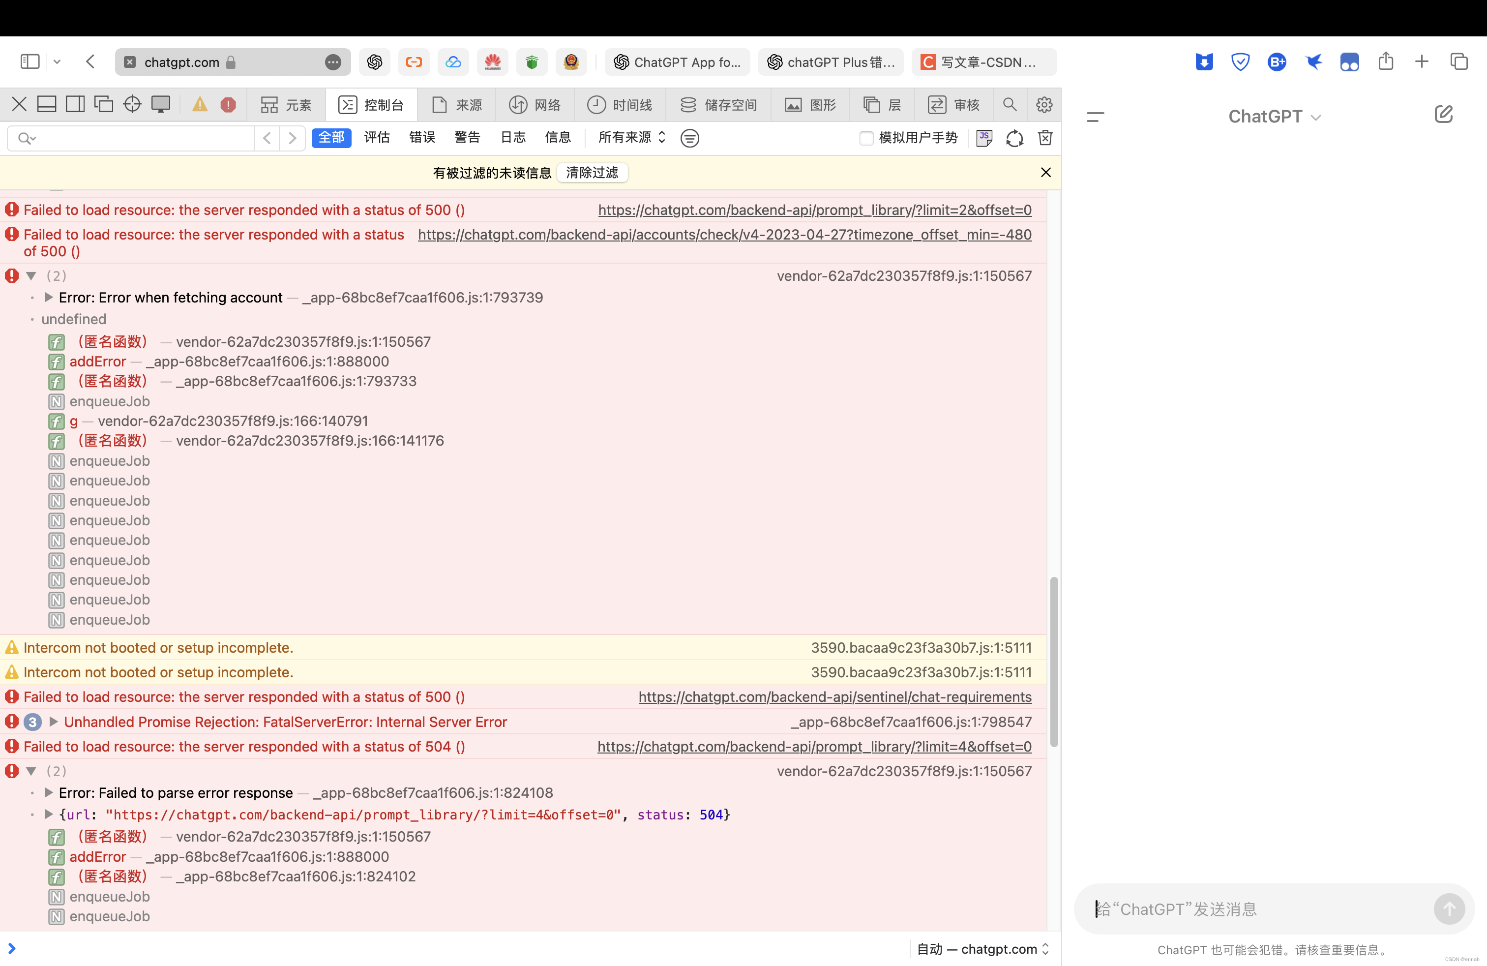Open the 审核 (Audit) panel
The image size is (1487, 966).
click(953, 104)
